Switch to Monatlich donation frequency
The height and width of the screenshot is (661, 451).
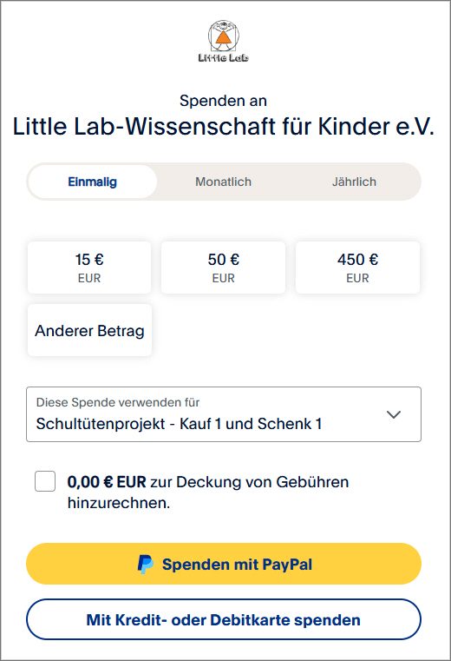coord(223,182)
